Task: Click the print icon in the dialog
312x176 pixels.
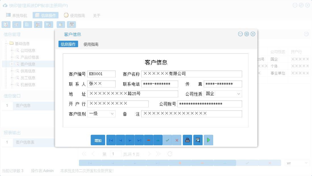Action: 187,140
